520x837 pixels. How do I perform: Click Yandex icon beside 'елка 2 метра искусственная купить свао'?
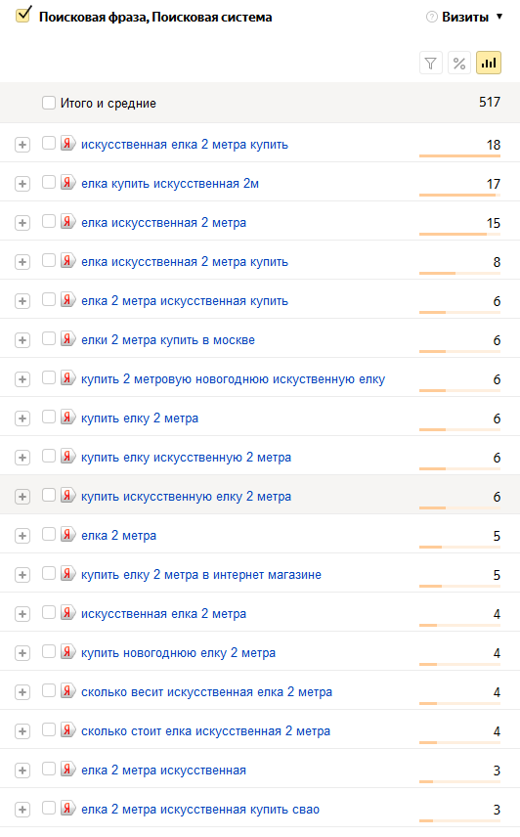click(67, 809)
